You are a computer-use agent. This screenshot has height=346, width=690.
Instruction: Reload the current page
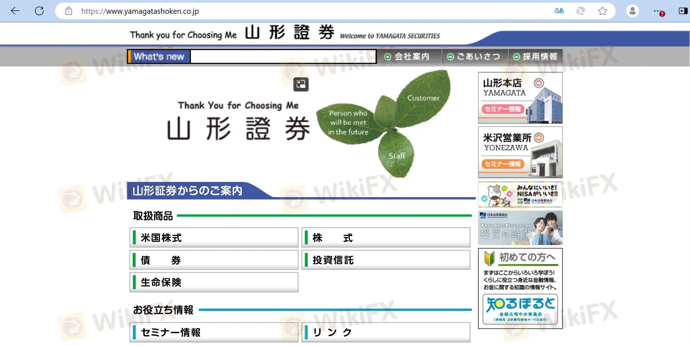[39, 11]
